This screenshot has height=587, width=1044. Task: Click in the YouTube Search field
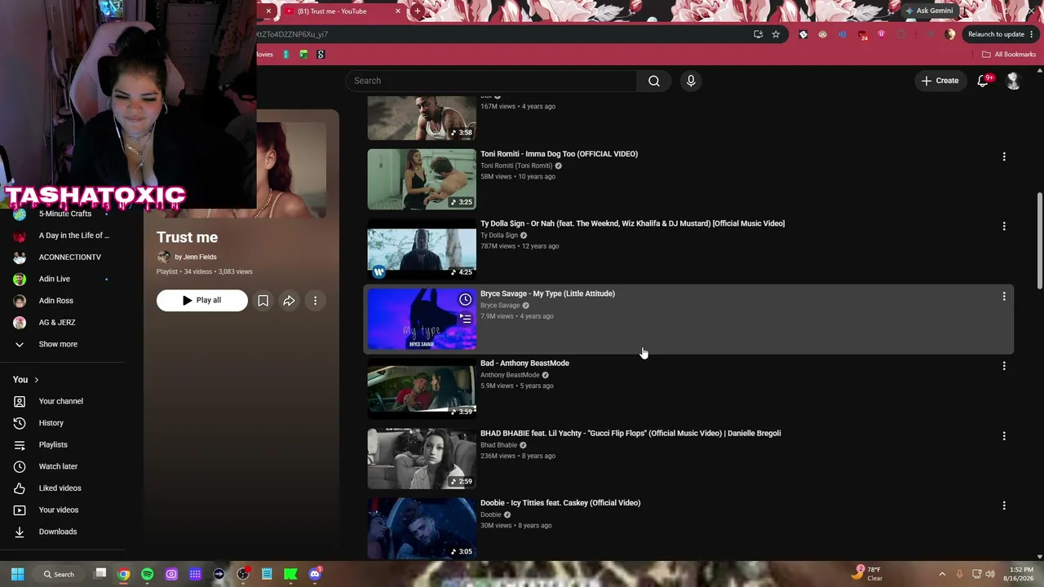[x=492, y=81]
